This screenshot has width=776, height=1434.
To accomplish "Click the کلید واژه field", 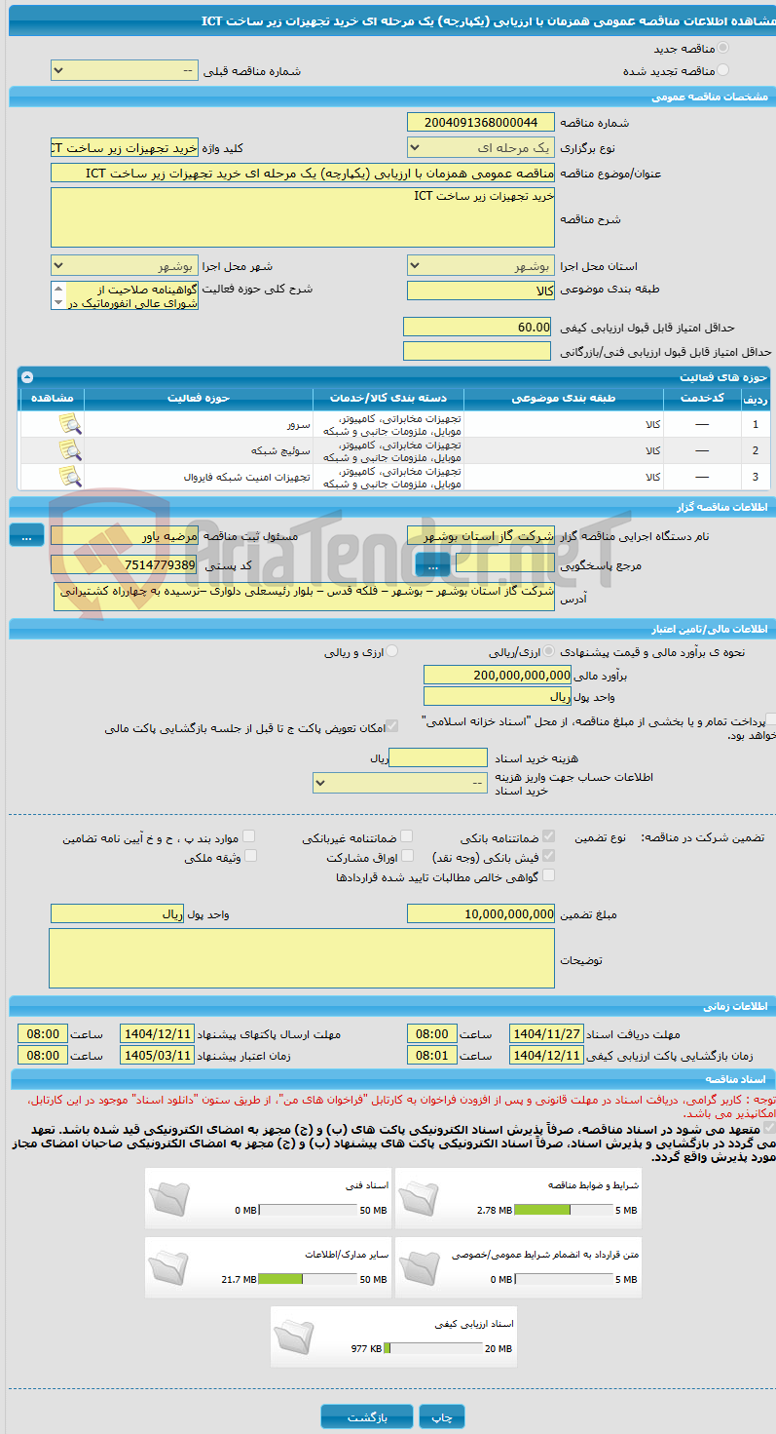I will tap(124, 148).
